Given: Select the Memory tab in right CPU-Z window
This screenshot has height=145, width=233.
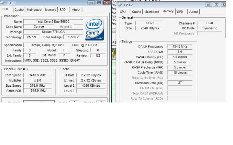Looking at the screenshot, I should [168, 11].
